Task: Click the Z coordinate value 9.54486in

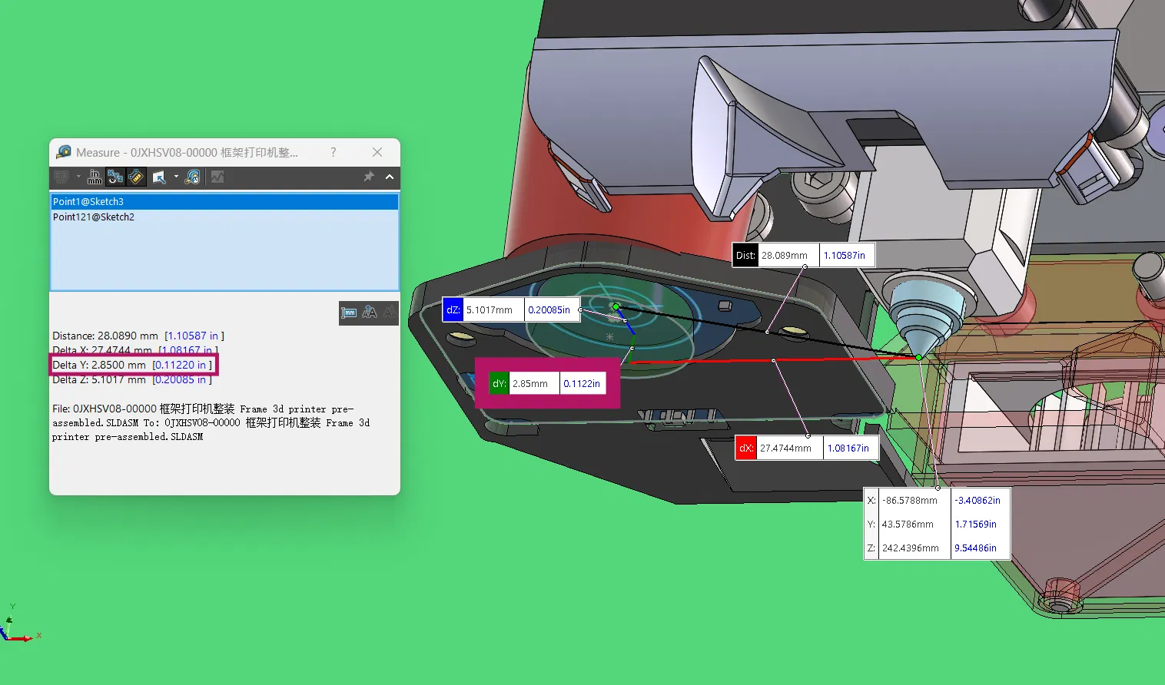Action: coord(976,548)
